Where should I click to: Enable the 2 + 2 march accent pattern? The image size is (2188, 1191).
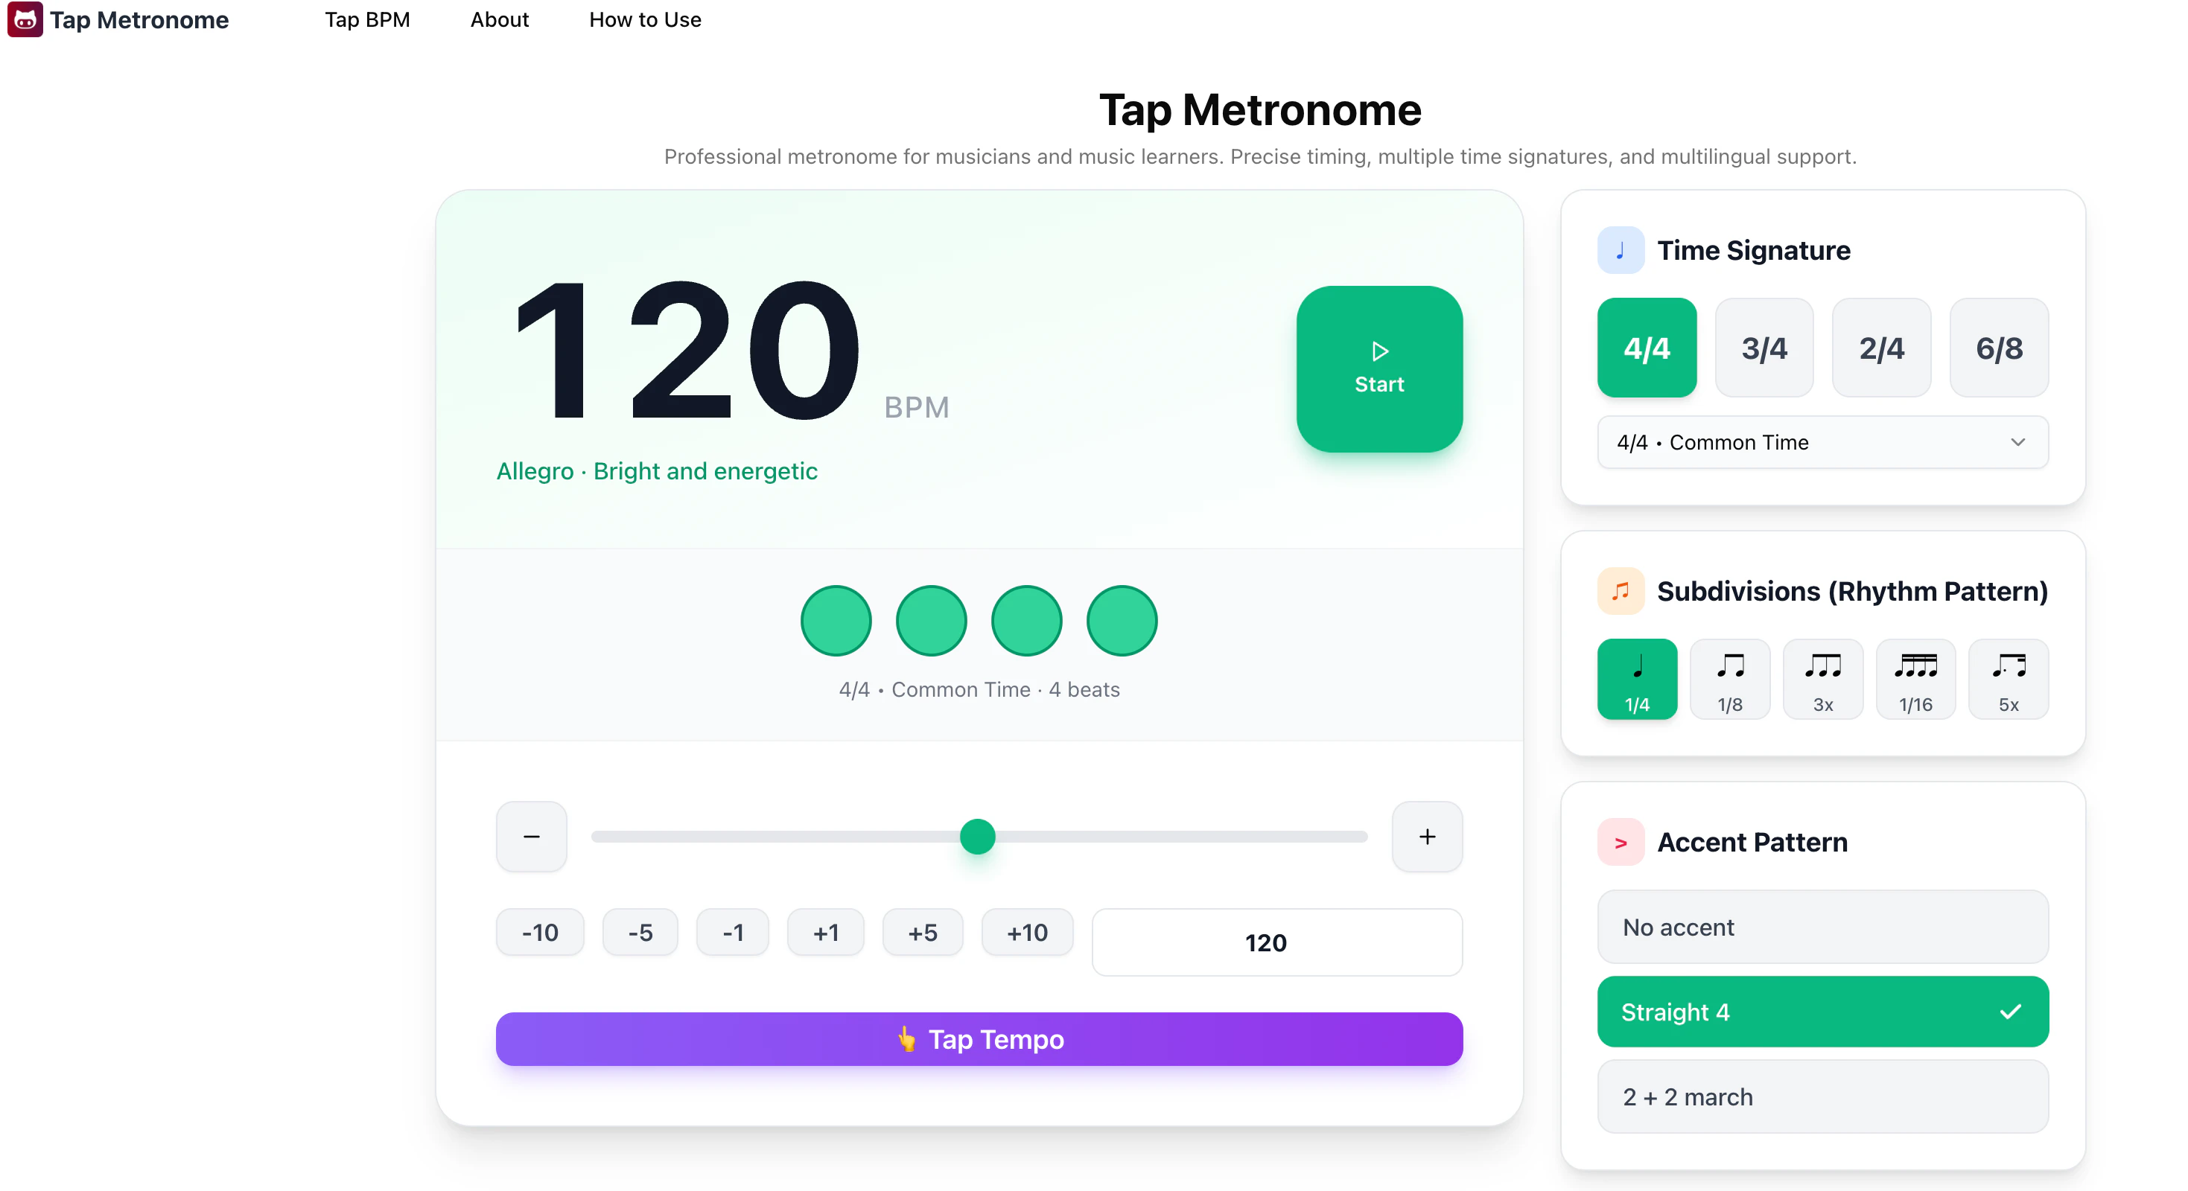pos(1822,1096)
